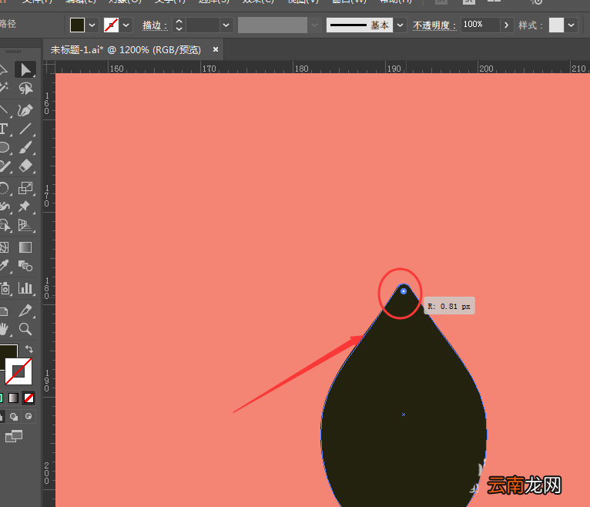This screenshot has height=507, width=590.
Task: Select the Mesh tool
Action: (4, 247)
